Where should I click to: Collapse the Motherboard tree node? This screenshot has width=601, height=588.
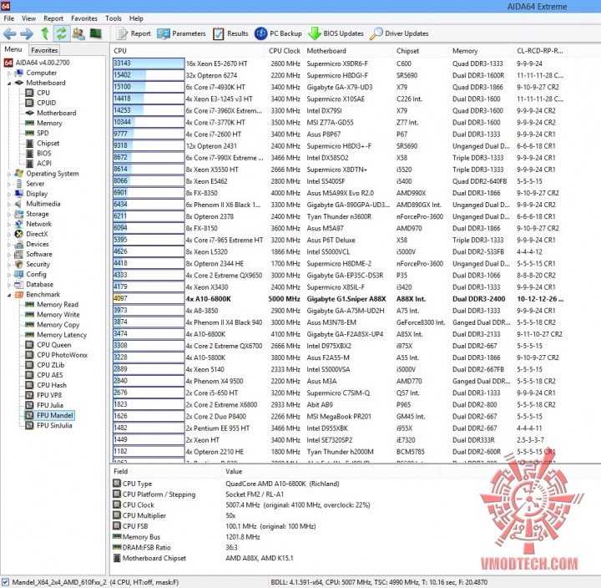pos(9,83)
